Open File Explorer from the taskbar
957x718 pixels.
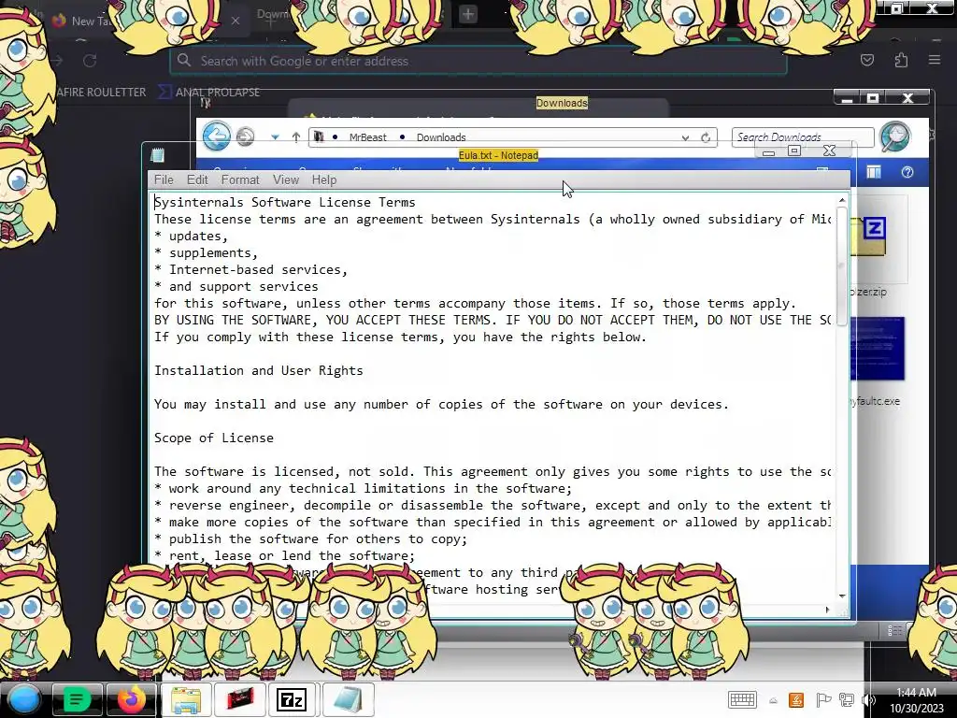point(186,699)
